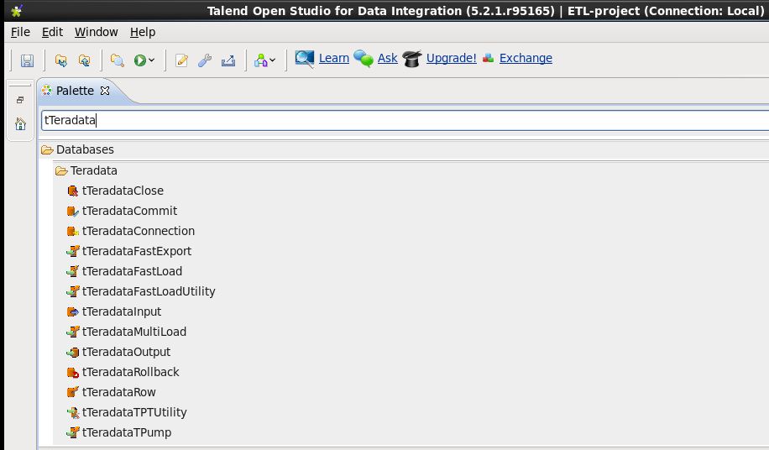Click the Export items toolbar icon
The height and width of the screenshot is (450, 769).
pyautogui.click(x=84, y=60)
